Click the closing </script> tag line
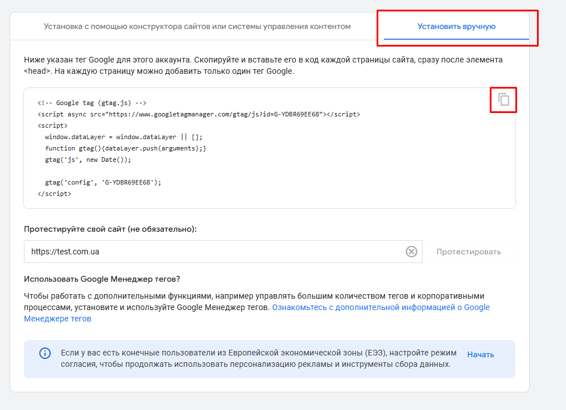566x410 pixels. (55, 194)
